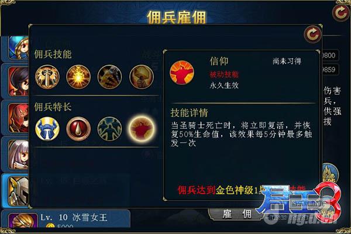
Task: Select the blue helmet specialty icon
Action: (x=47, y=129)
